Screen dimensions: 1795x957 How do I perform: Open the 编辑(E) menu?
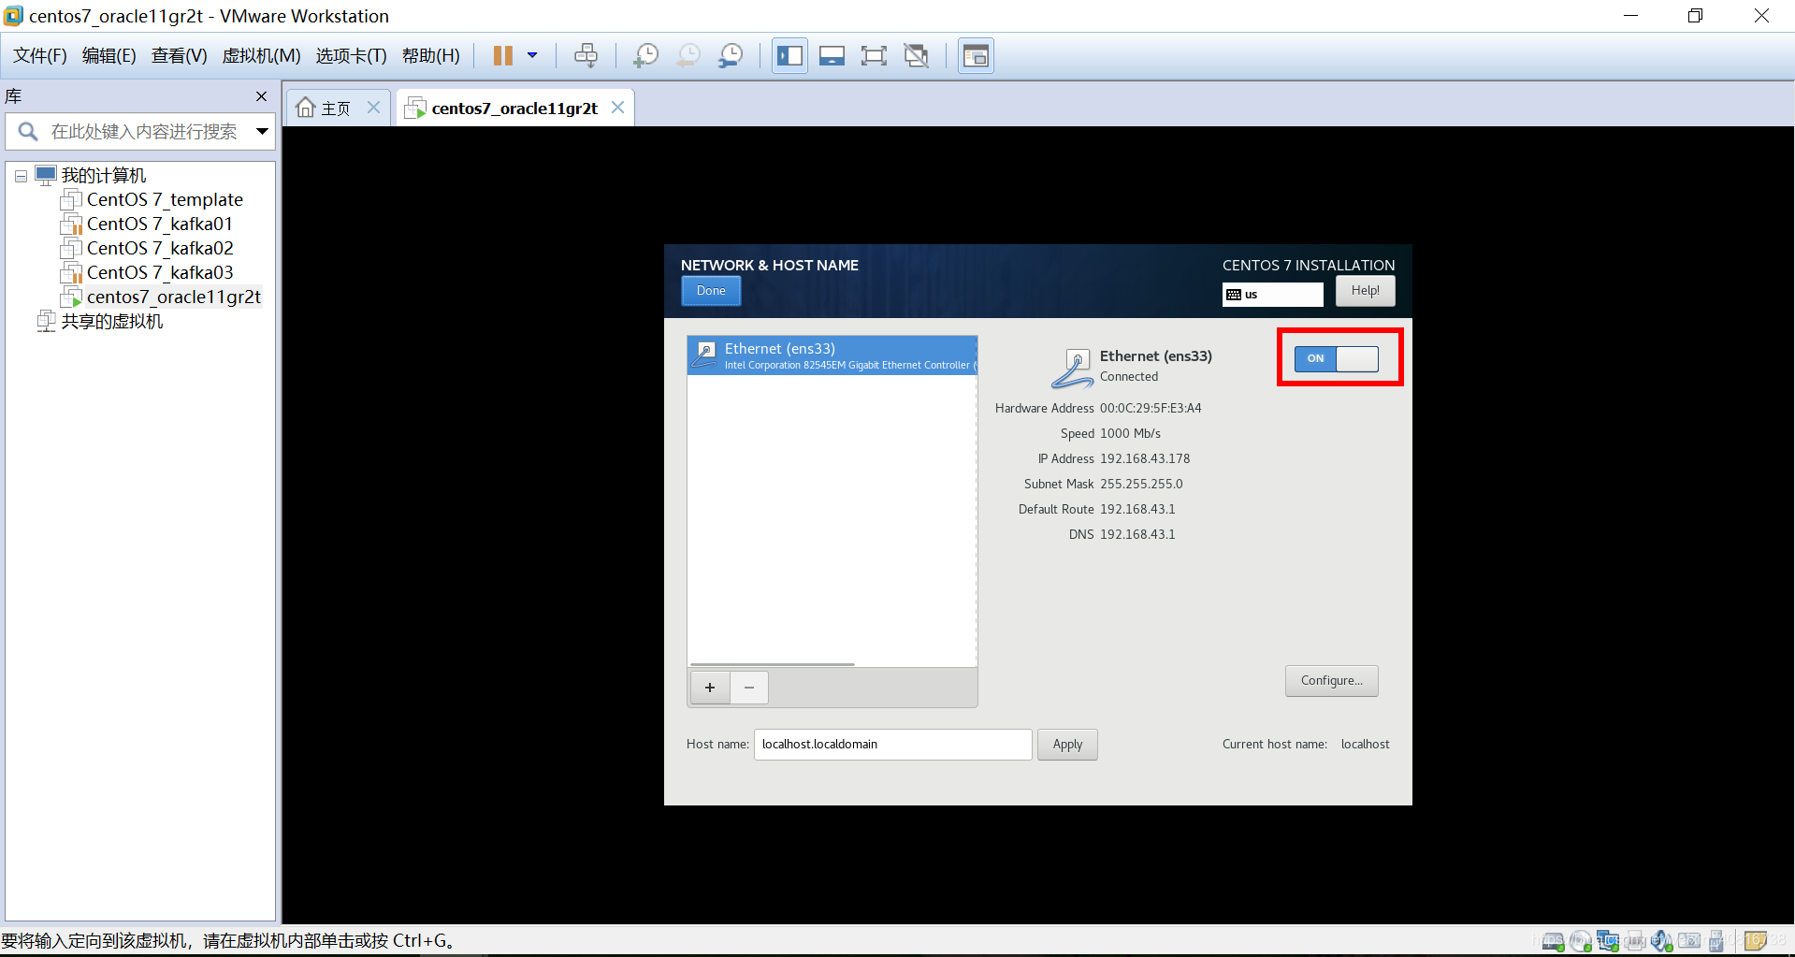[109, 56]
